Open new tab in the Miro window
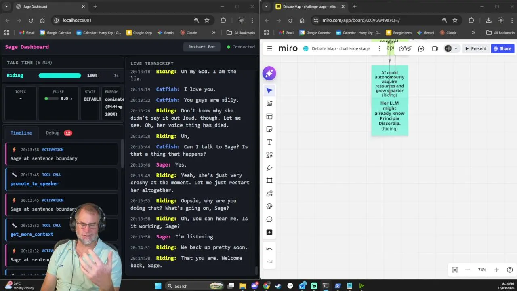 point(355,6)
